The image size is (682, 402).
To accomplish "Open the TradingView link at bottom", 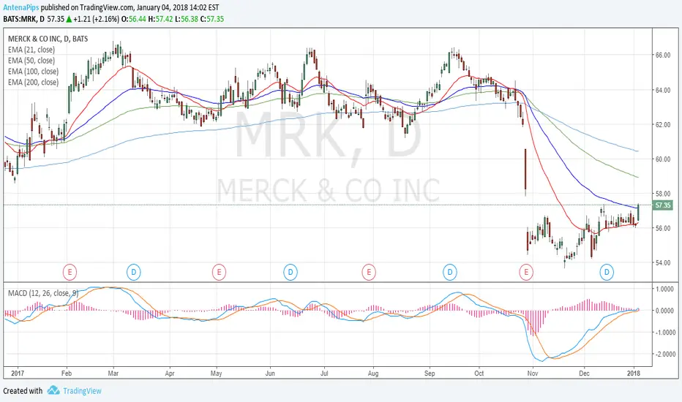I will (82, 391).
